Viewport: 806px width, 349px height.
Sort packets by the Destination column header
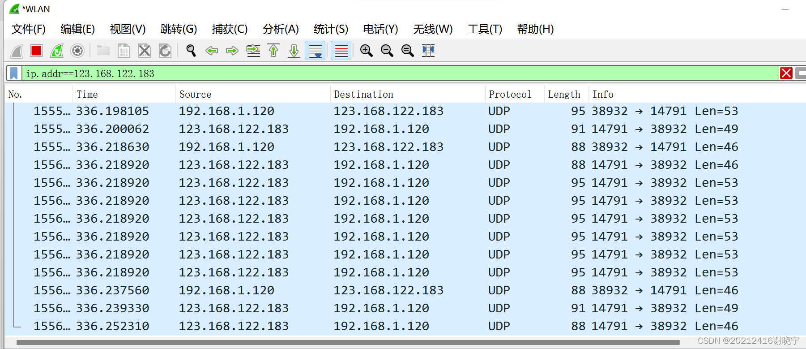coord(408,94)
